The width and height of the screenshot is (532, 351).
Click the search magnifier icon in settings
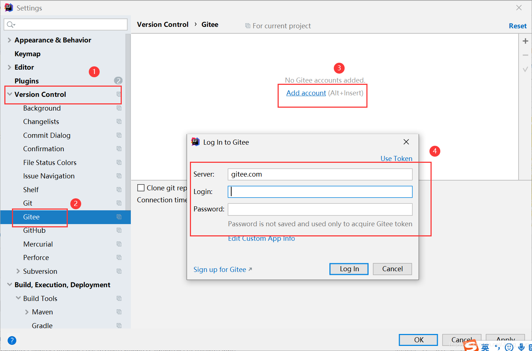tap(9, 25)
